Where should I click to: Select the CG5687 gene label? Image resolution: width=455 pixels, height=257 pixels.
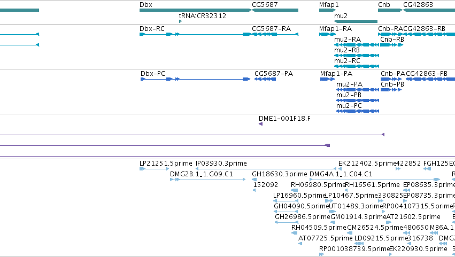coord(265,5)
